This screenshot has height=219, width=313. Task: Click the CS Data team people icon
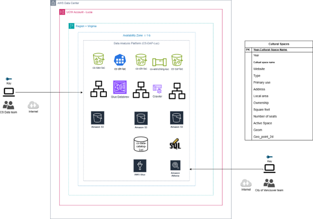point(9,105)
